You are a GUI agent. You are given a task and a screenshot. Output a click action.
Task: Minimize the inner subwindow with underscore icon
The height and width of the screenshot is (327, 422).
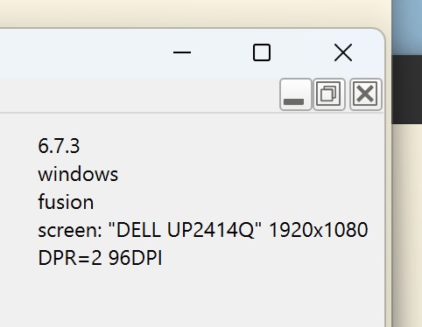click(x=295, y=94)
